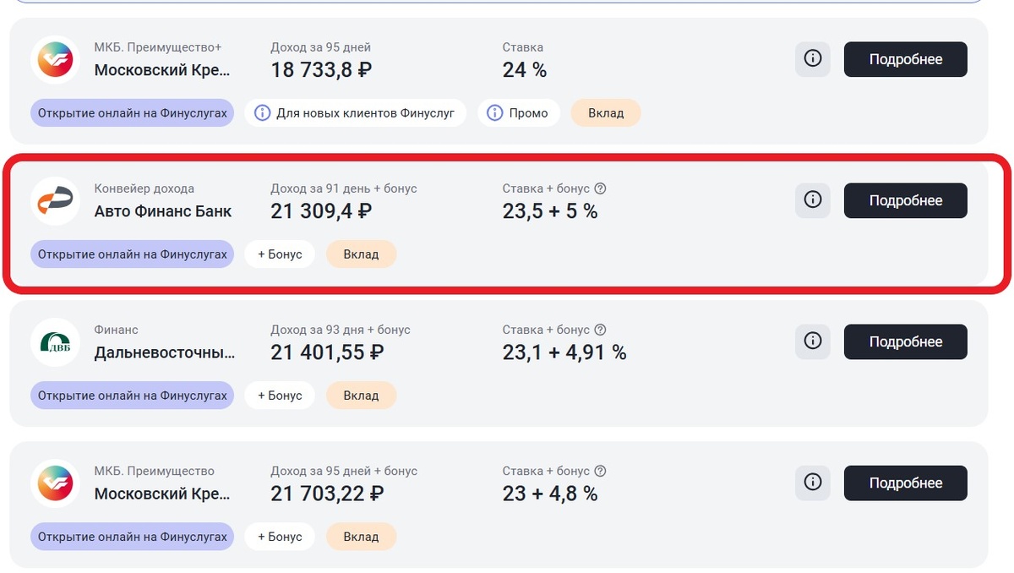Click the МКБ Преимущество+ logo in the top row
The height and width of the screenshot is (573, 1014).
pos(56,60)
